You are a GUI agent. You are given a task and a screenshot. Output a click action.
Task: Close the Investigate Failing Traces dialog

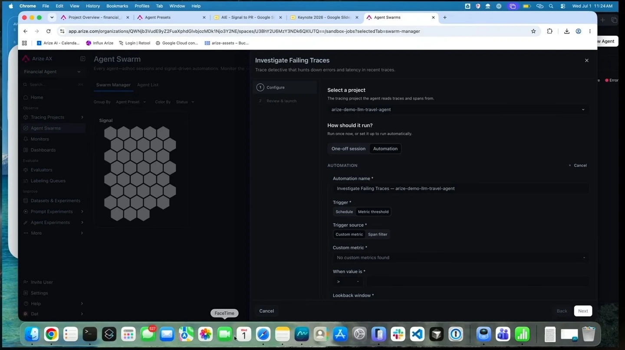point(586,60)
